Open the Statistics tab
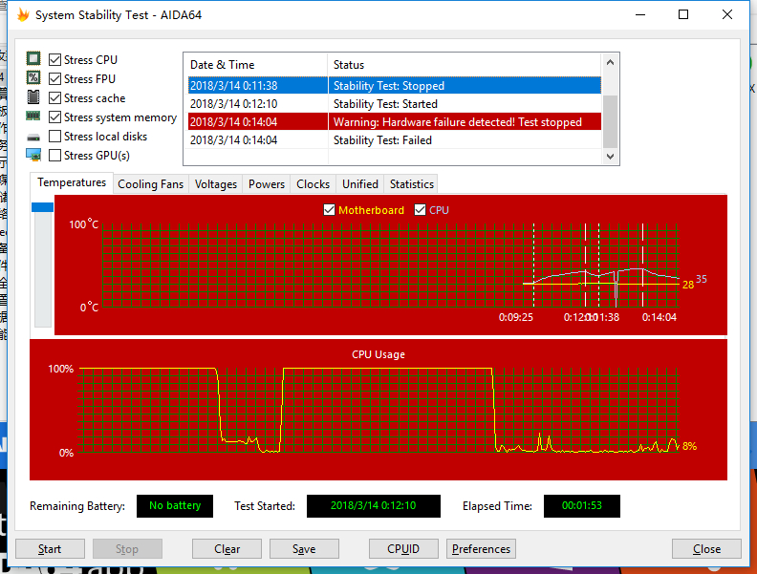This screenshot has height=574, width=757. (412, 184)
